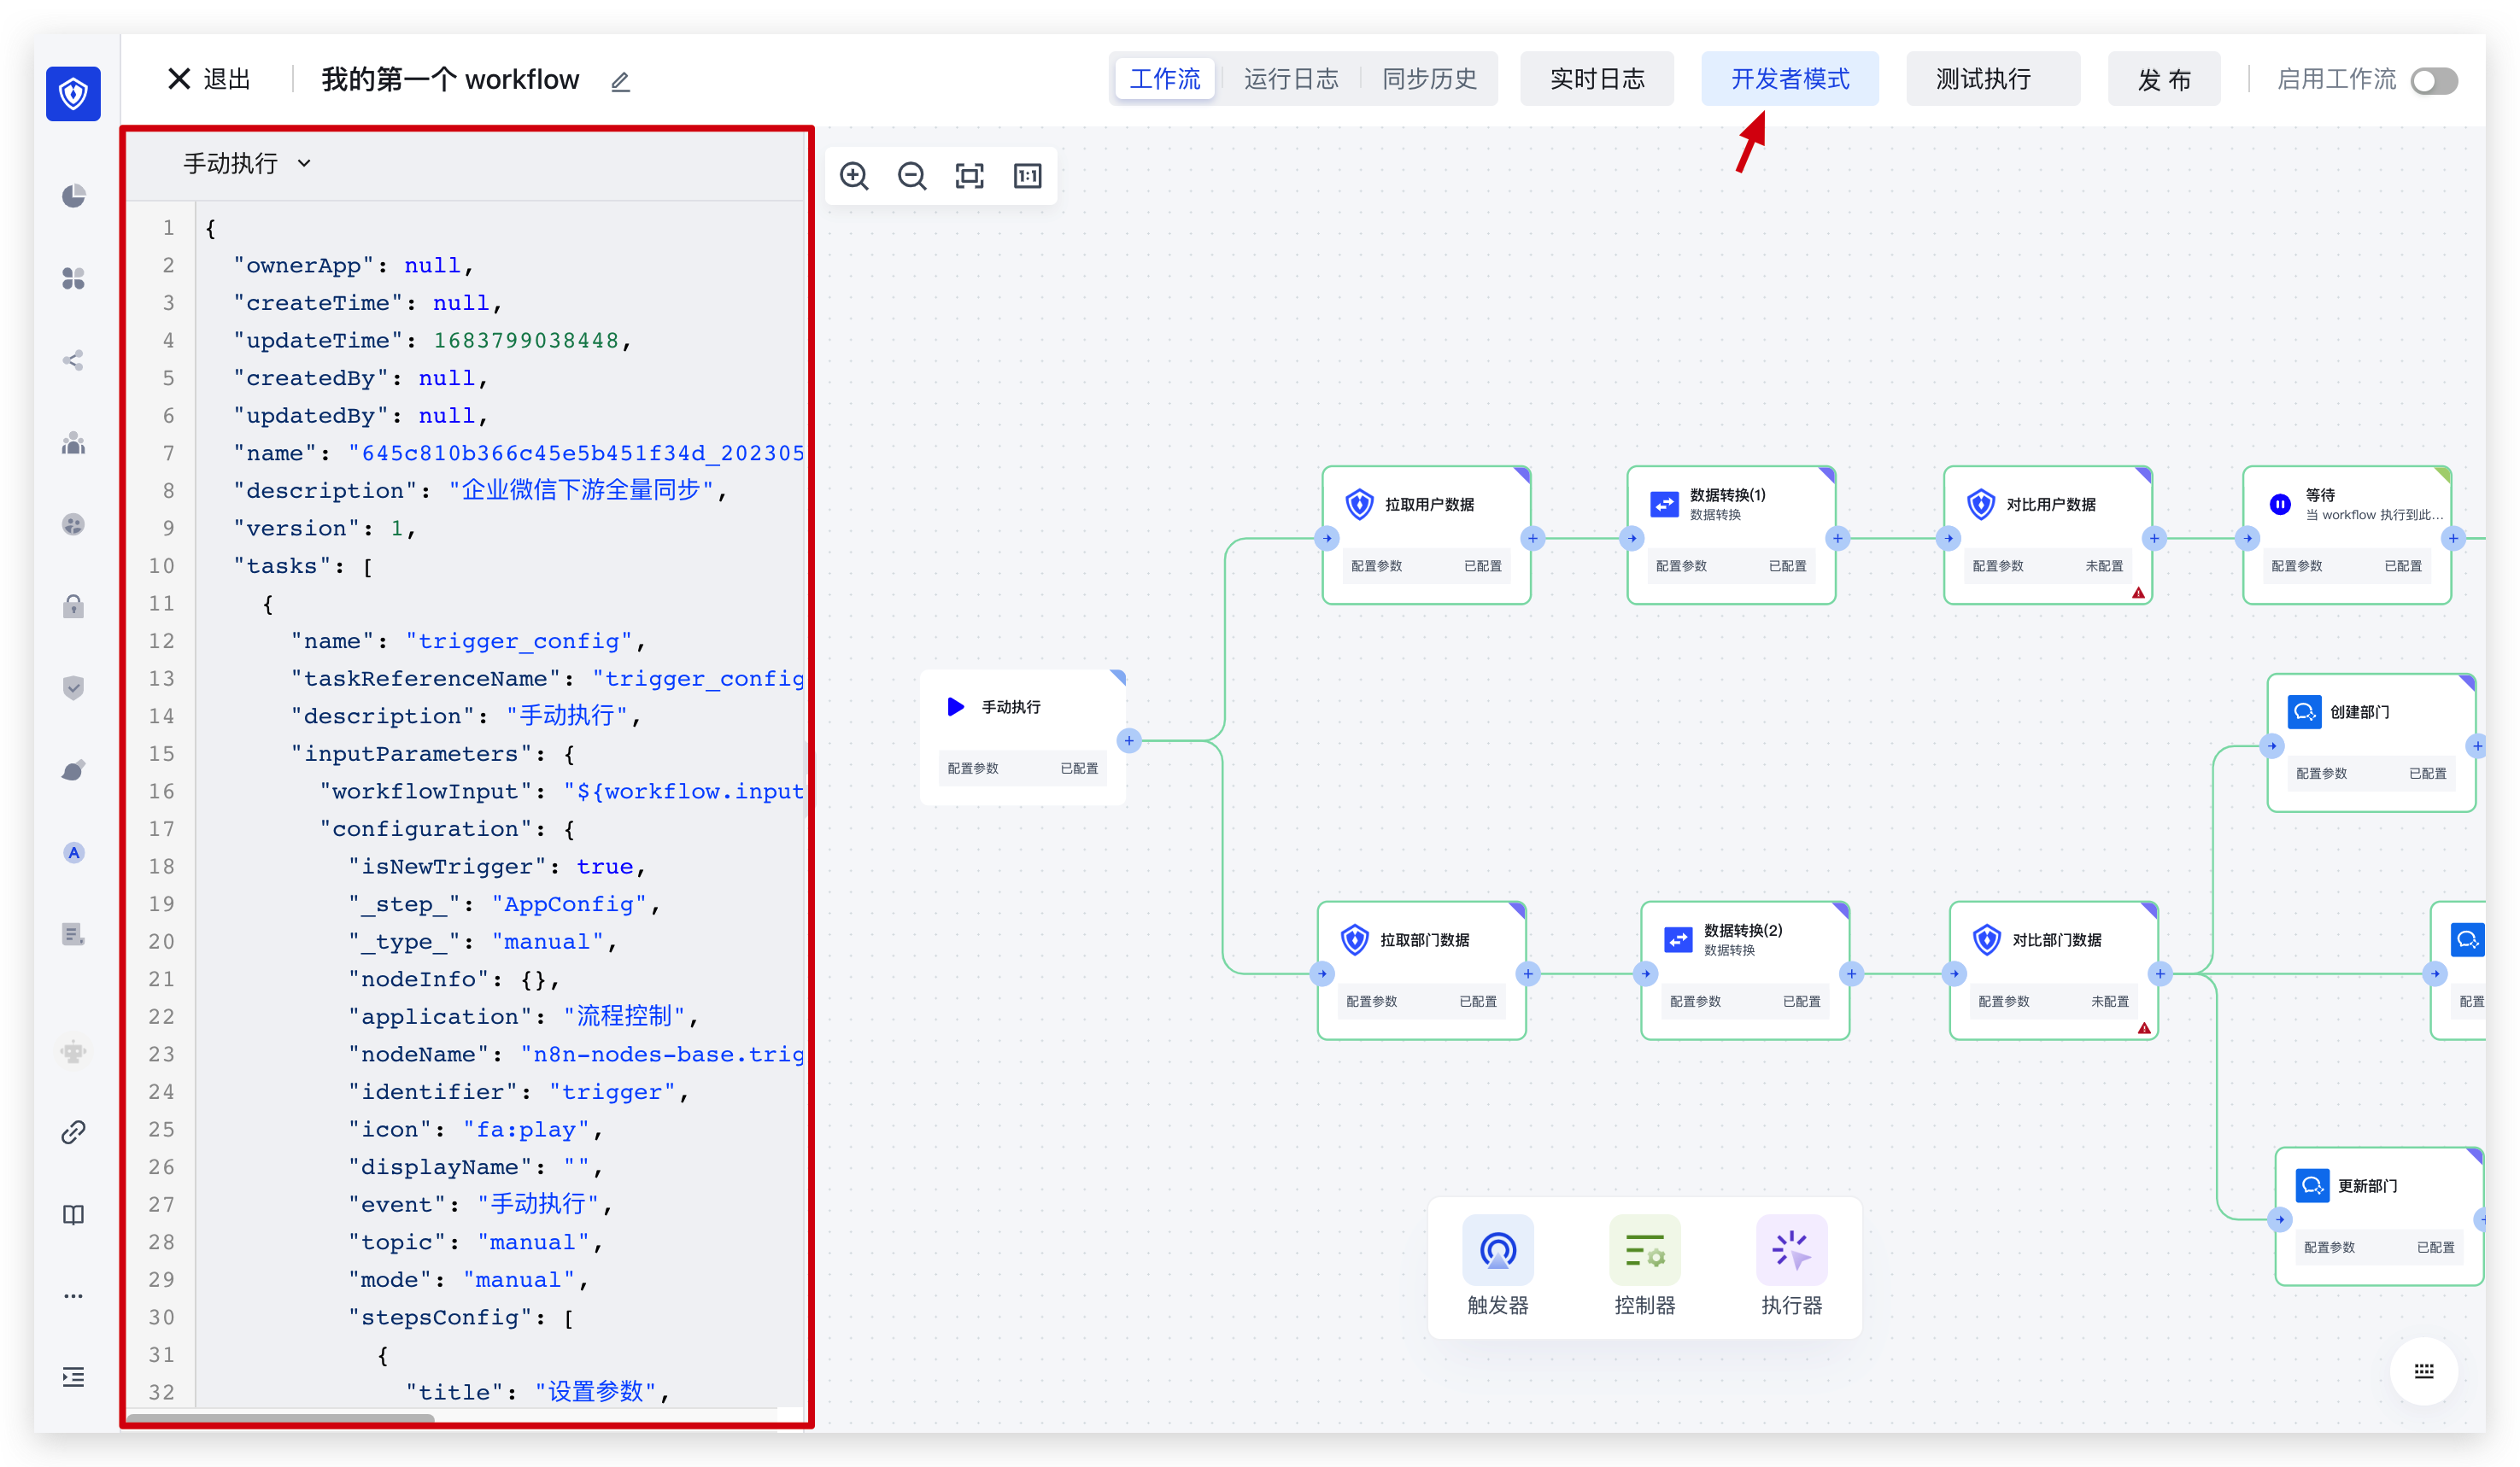Viewport: 2520px width, 1467px height.
Task: Open the 执行器 executor palette icon
Action: pyautogui.click(x=1791, y=1250)
